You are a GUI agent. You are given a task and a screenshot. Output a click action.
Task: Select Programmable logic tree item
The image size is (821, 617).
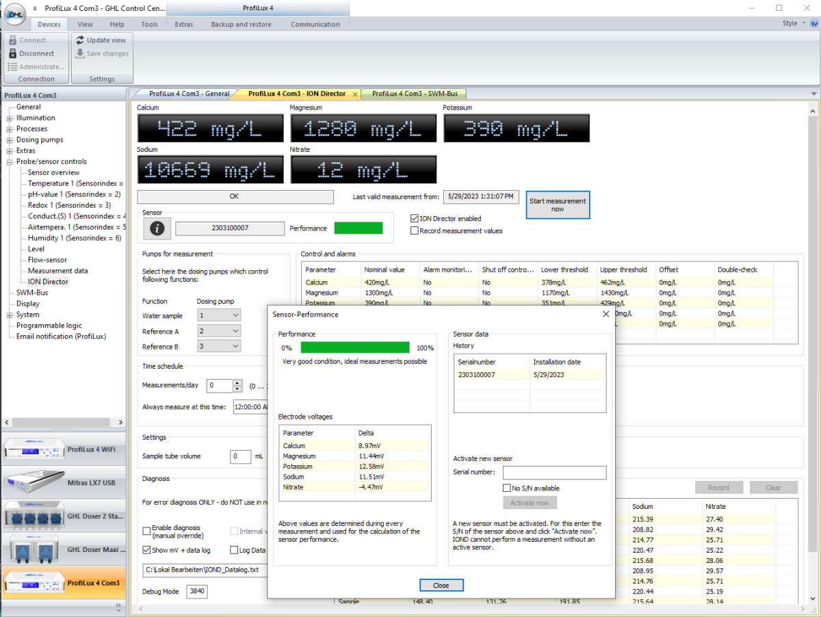tap(49, 326)
